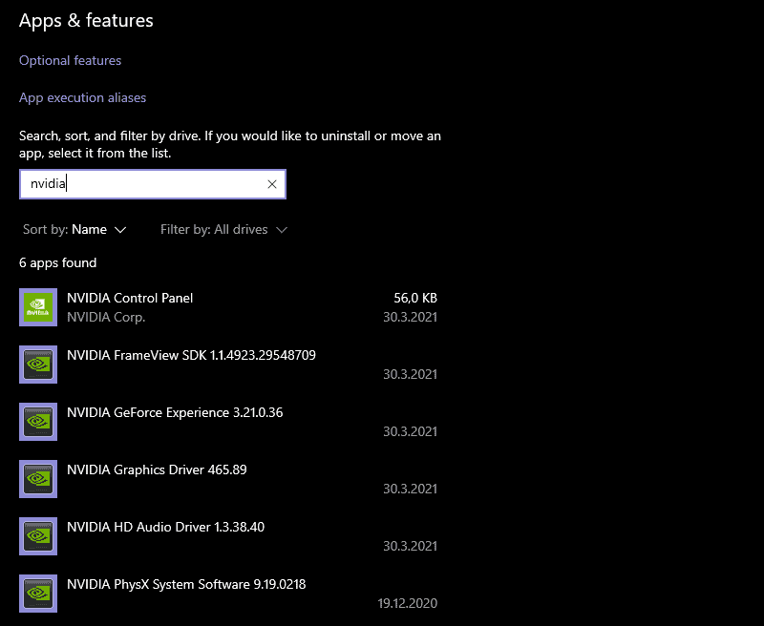The height and width of the screenshot is (626, 764).
Task: Click the NVIDIA Control Panel app icon
Action: point(38,307)
